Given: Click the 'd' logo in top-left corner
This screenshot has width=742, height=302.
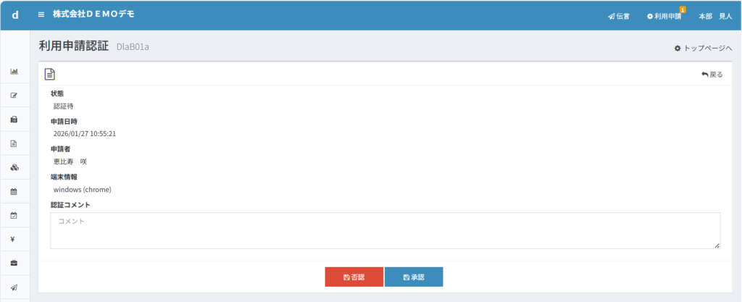Looking at the screenshot, I should click(x=14, y=14).
